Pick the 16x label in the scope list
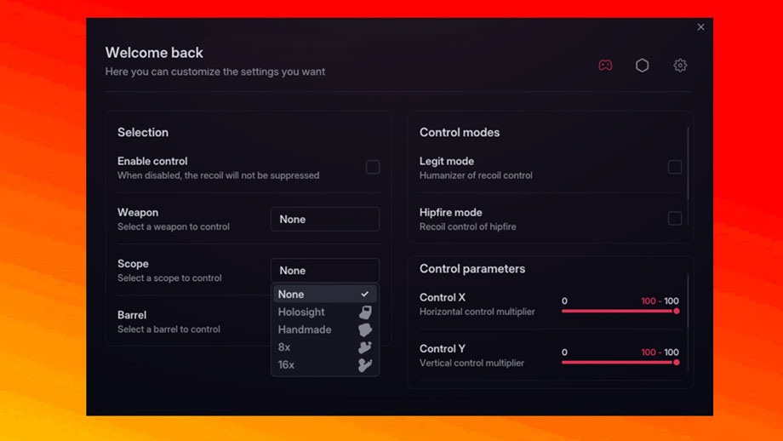Screen dimensions: 783x441 [x=286, y=365]
